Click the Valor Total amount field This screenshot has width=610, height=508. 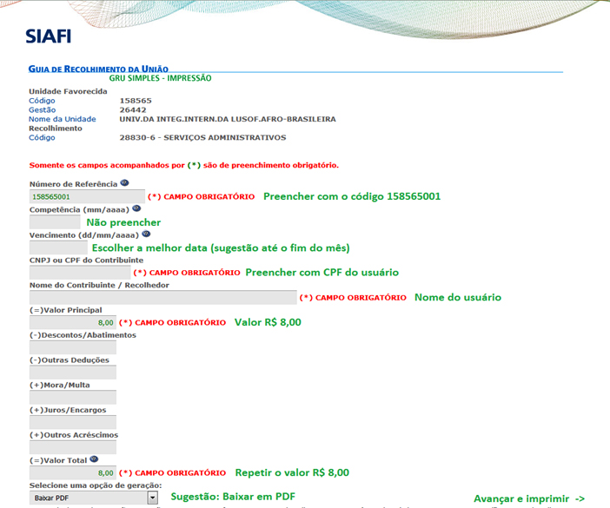click(73, 472)
